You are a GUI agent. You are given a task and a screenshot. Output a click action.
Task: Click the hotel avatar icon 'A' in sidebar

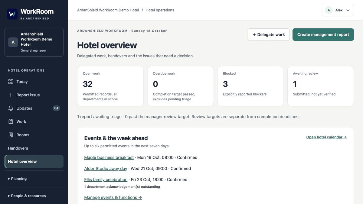[x=13, y=42]
